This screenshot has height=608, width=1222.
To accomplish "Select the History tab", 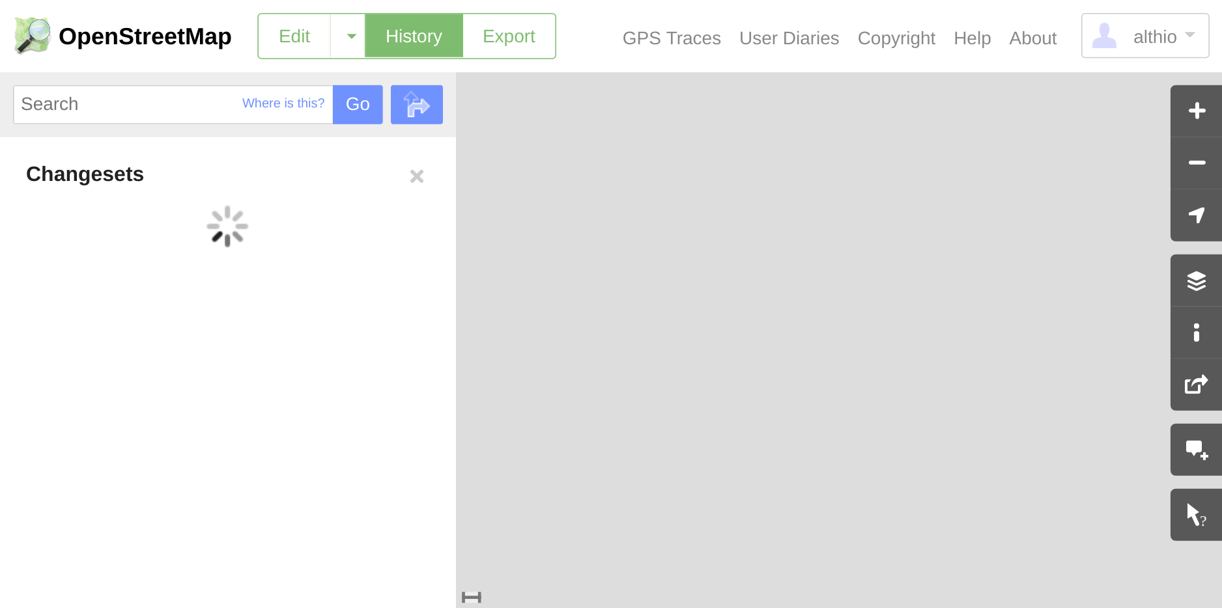I will (414, 36).
